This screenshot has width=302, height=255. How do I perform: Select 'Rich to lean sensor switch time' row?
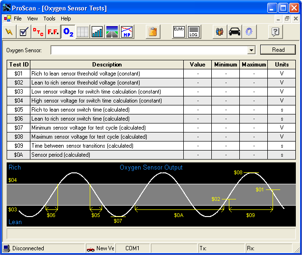151,110
